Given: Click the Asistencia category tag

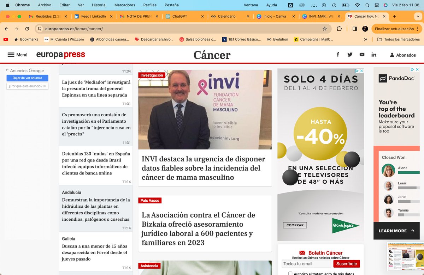Looking at the screenshot, I should 149,266.
